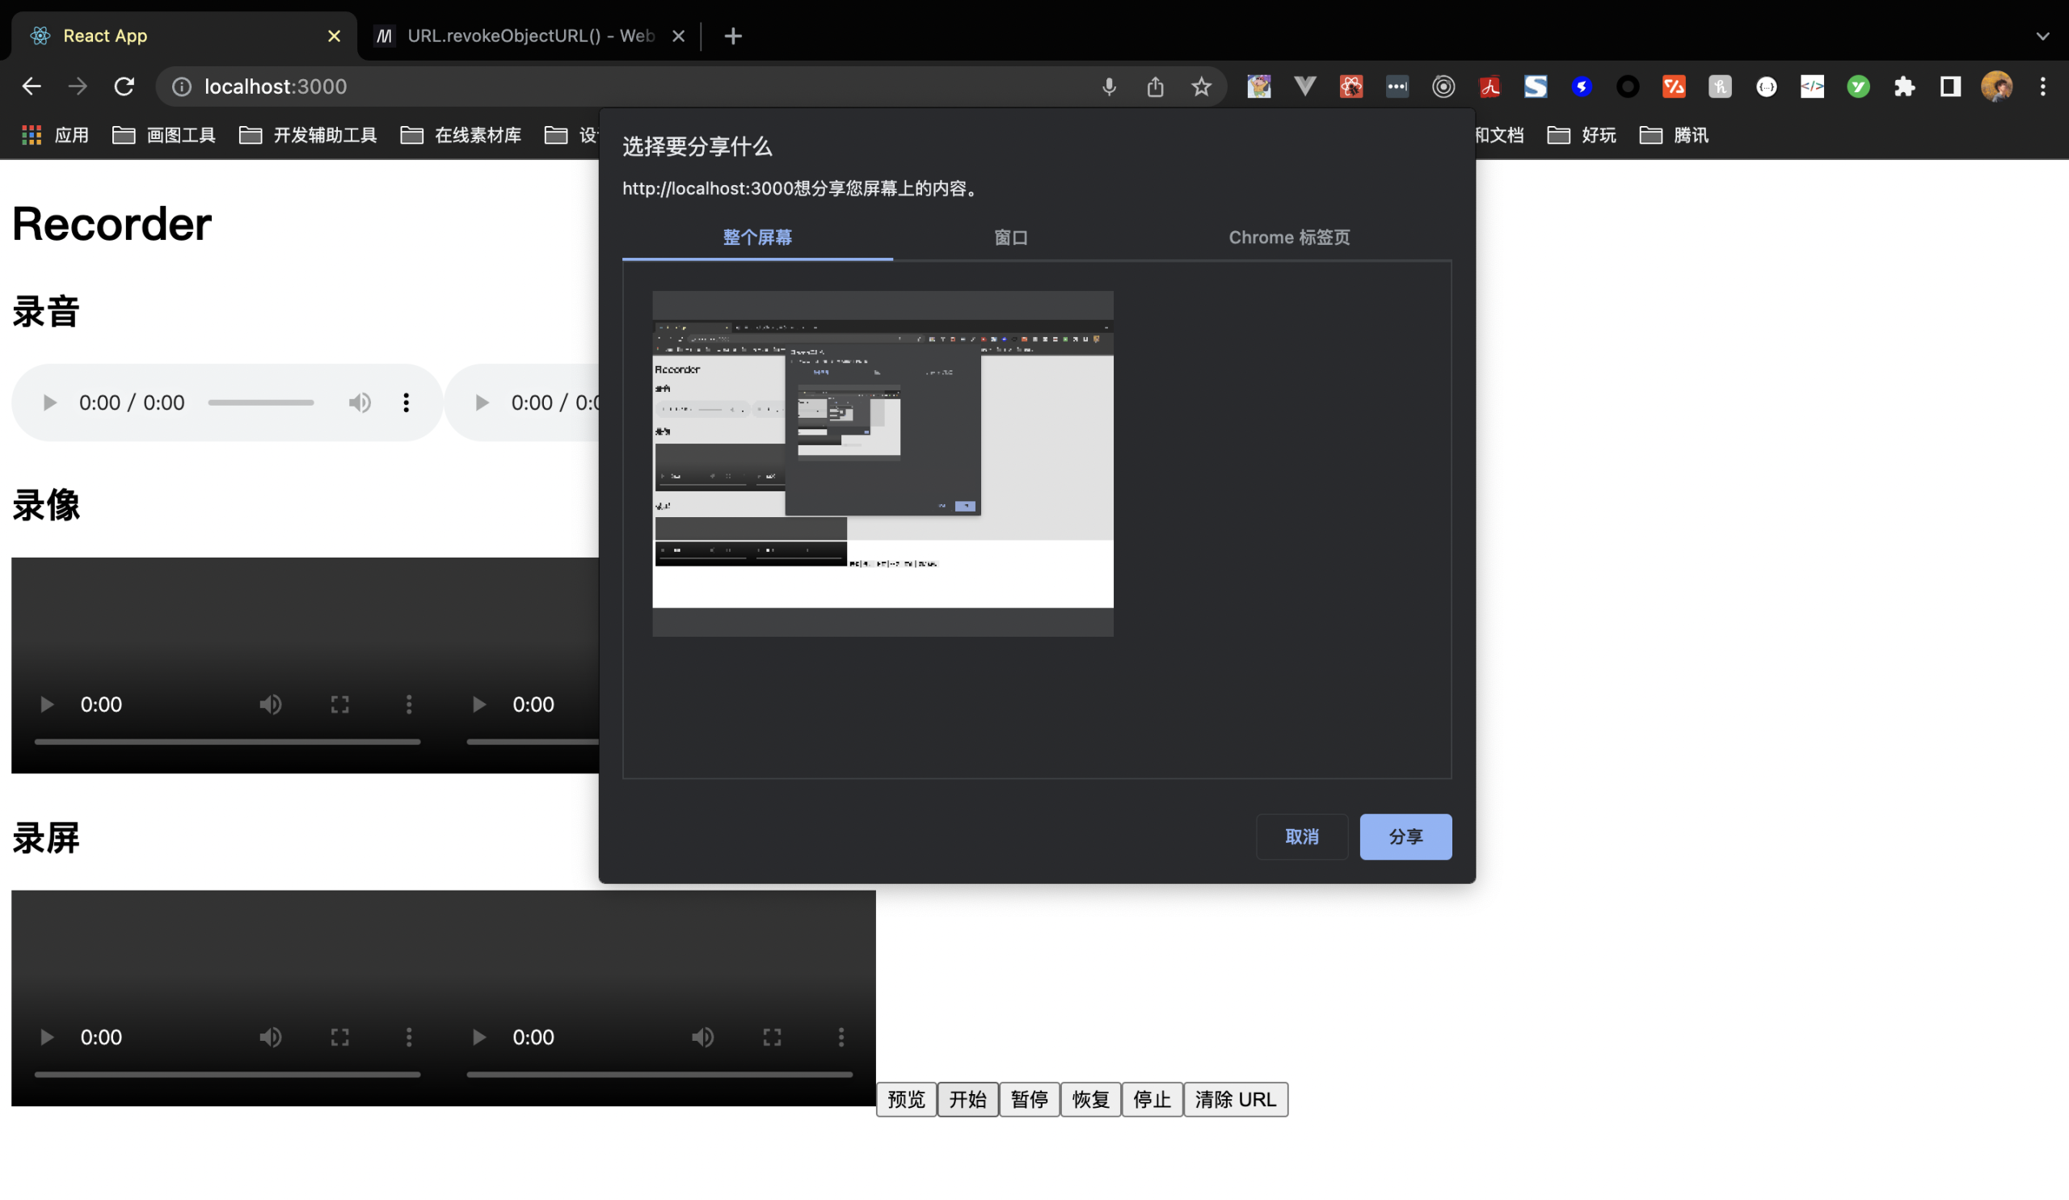The image size is (2069, 1200).
Task: Click the microphone icon in address bar
Action: click(x=1109, y=86)
